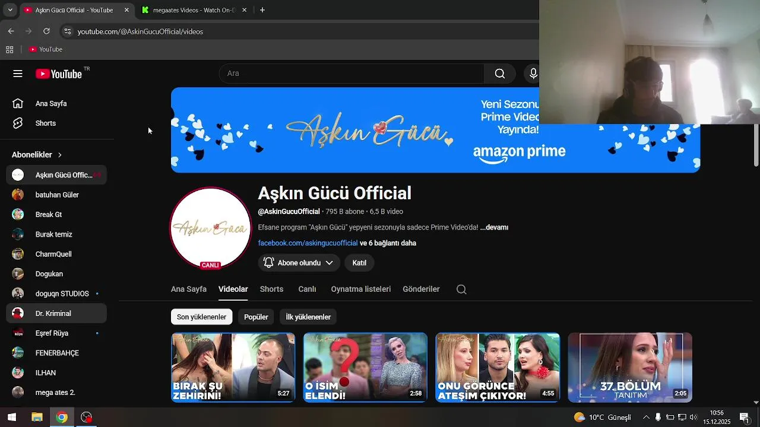Open batuhan Güler subscription
The height and width of the screenshot is (427, 760).
pyautogui.click(x=57, y=195)
